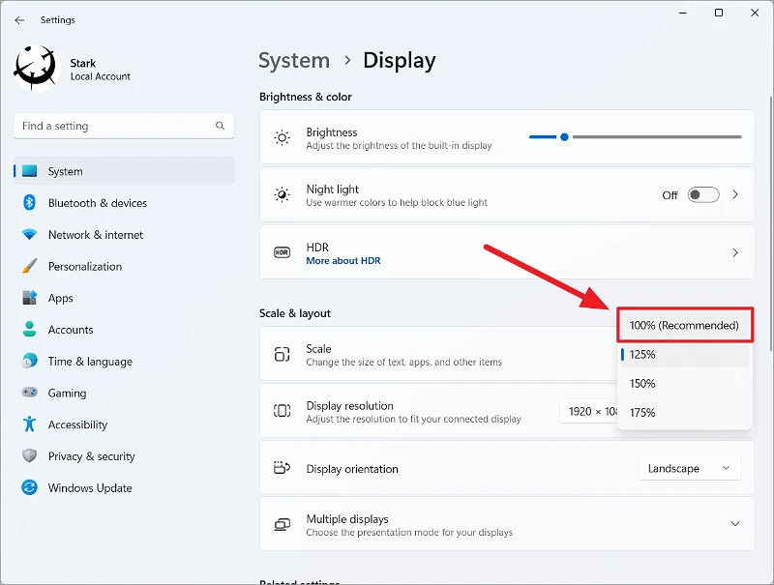Click the Scale icon
This screenshot has height=585, width=774.
[x=282, y=354]
